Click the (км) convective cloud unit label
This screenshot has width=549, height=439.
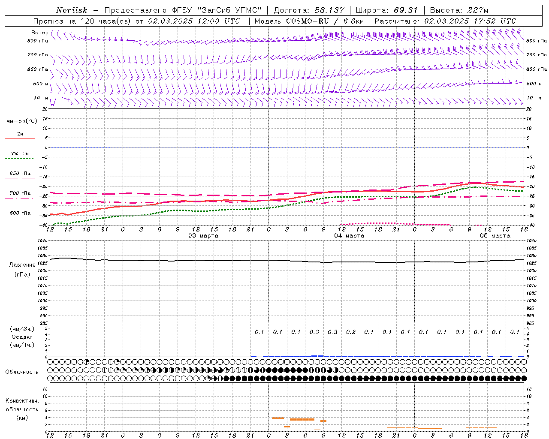point(22,418)
